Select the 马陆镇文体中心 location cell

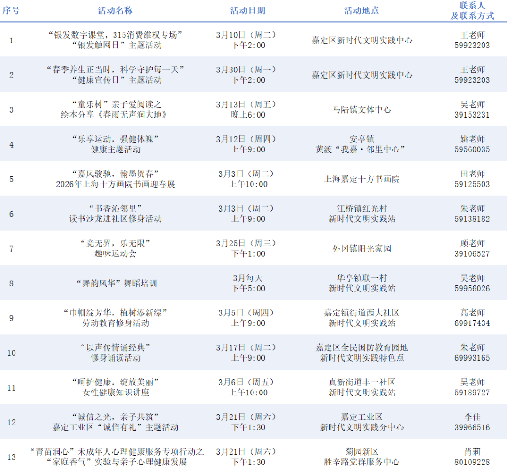[x=361, y=110]
